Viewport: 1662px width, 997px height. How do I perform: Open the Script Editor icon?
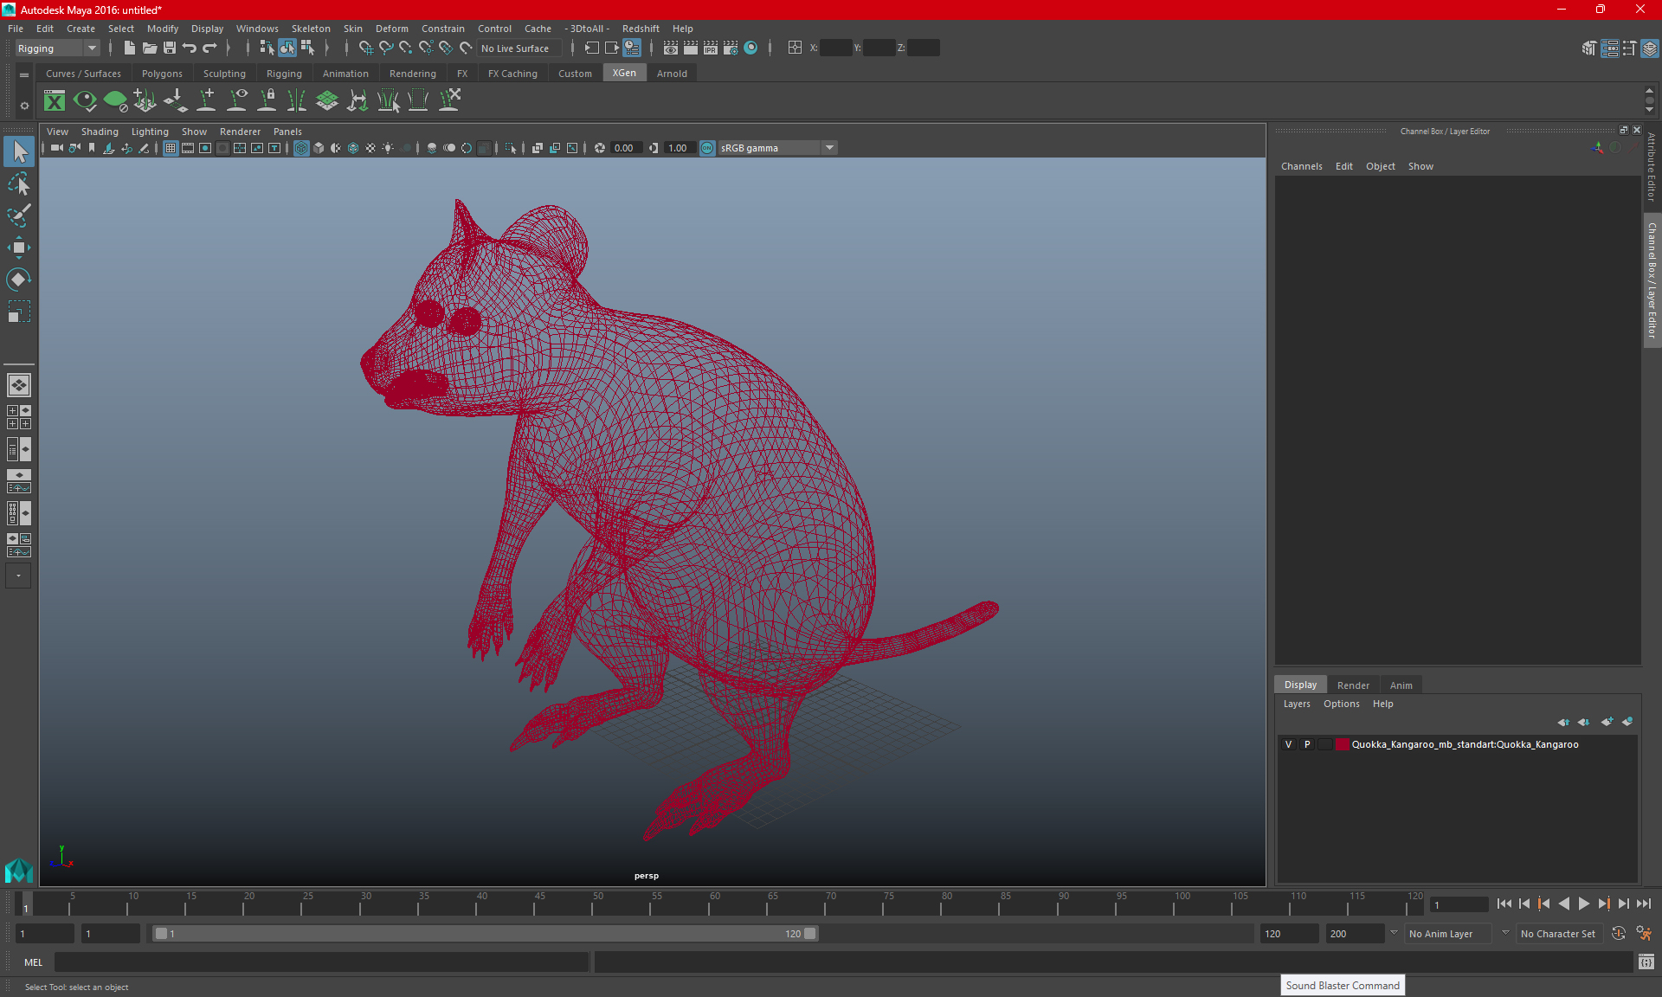pos(1646,962)
